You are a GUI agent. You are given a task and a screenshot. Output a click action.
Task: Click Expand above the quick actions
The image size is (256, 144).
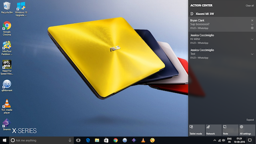click(x=250, y=120)
